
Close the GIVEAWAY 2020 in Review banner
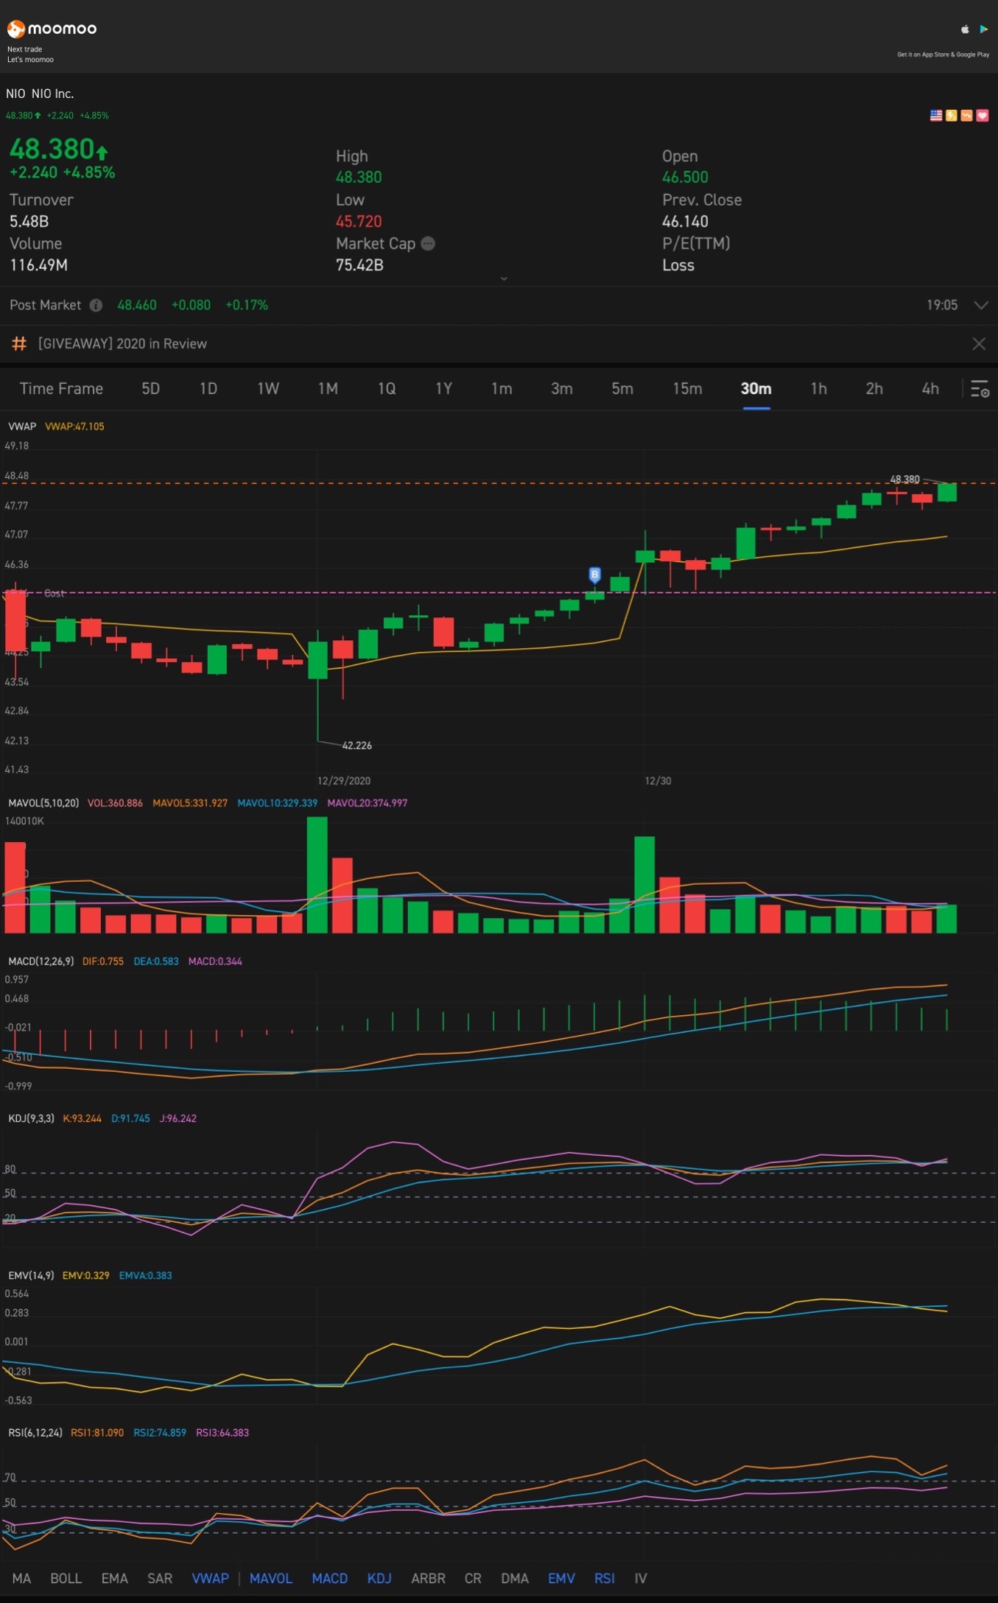[x=979, y=344]
